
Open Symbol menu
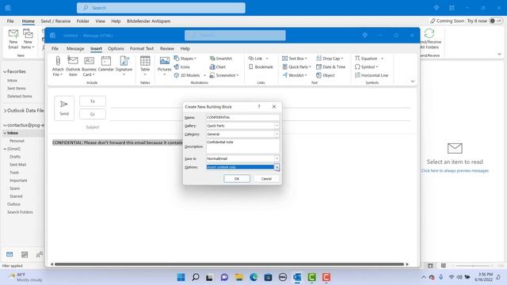coord(366,66)
